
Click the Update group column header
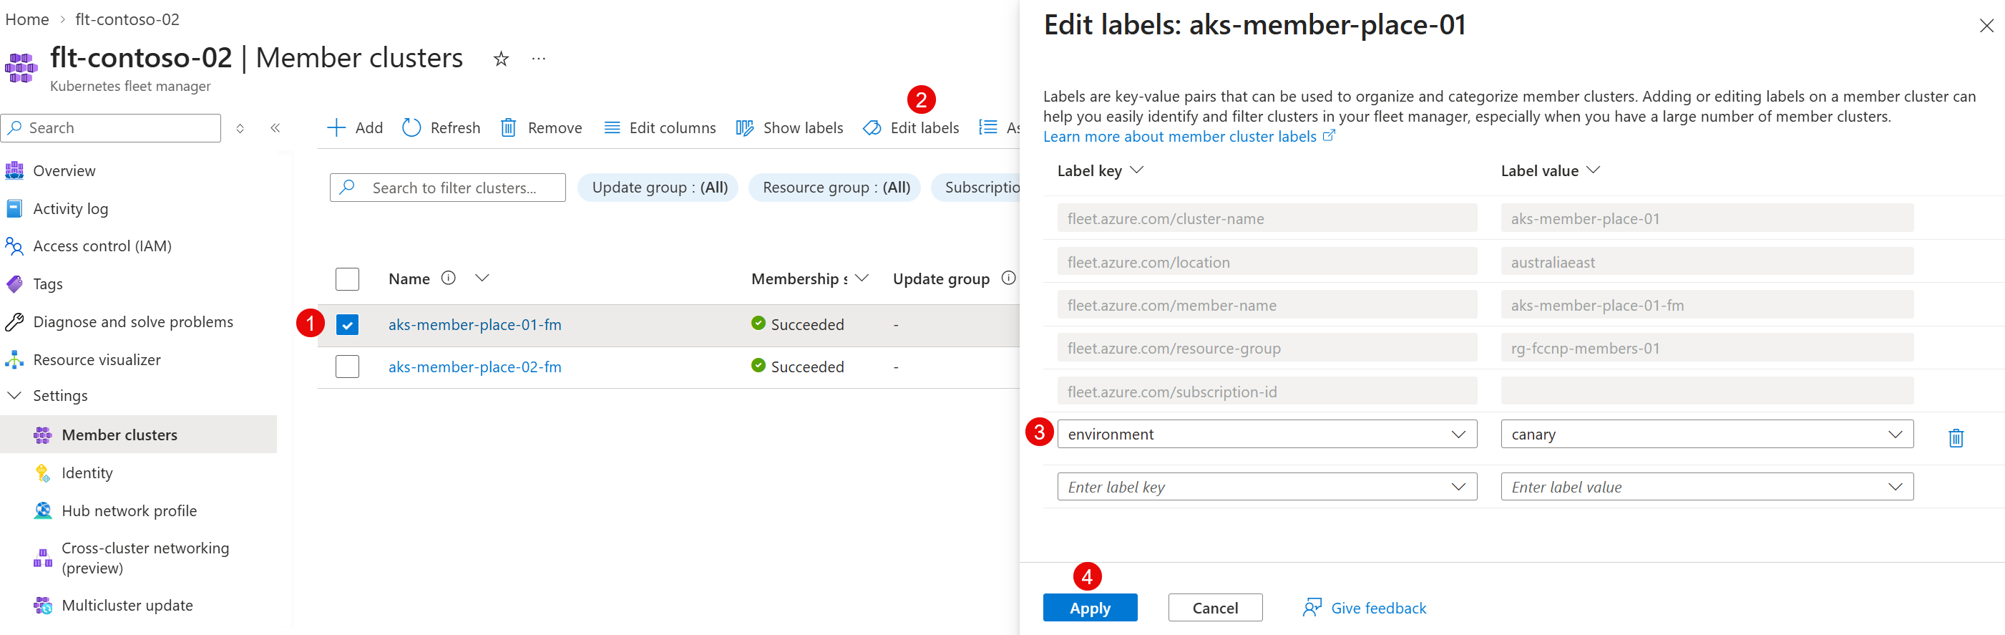(941, 278)
